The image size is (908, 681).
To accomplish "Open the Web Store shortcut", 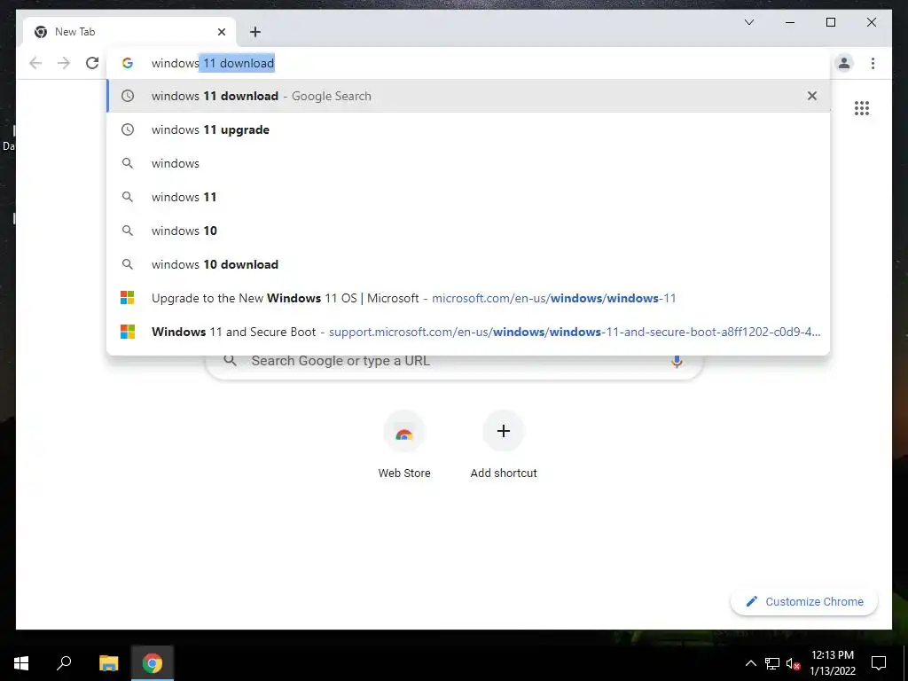I will (x=404, y=445).
